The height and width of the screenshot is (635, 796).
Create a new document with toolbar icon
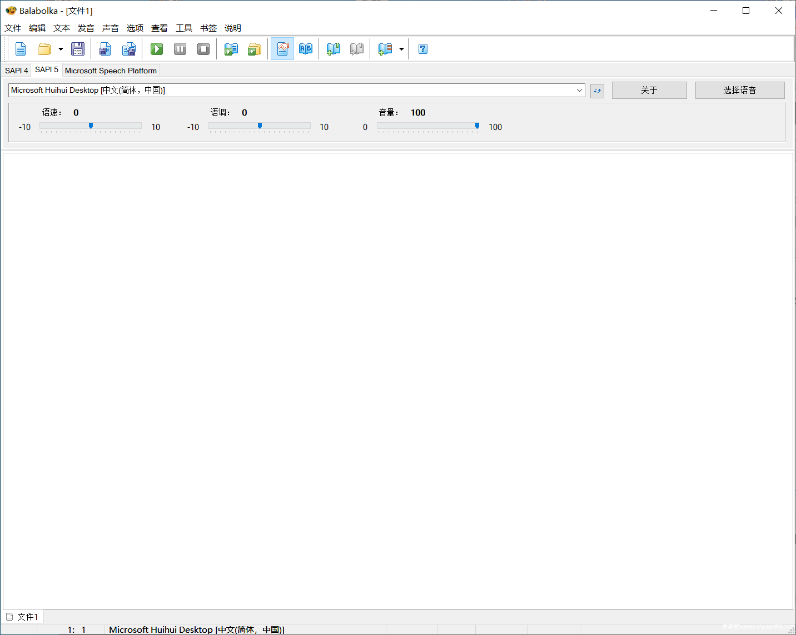tap(21, 49)
